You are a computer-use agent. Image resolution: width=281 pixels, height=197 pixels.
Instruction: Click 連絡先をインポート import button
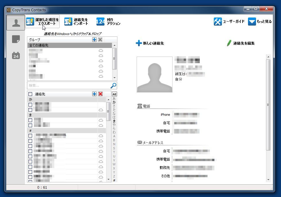tap(76, 22)
